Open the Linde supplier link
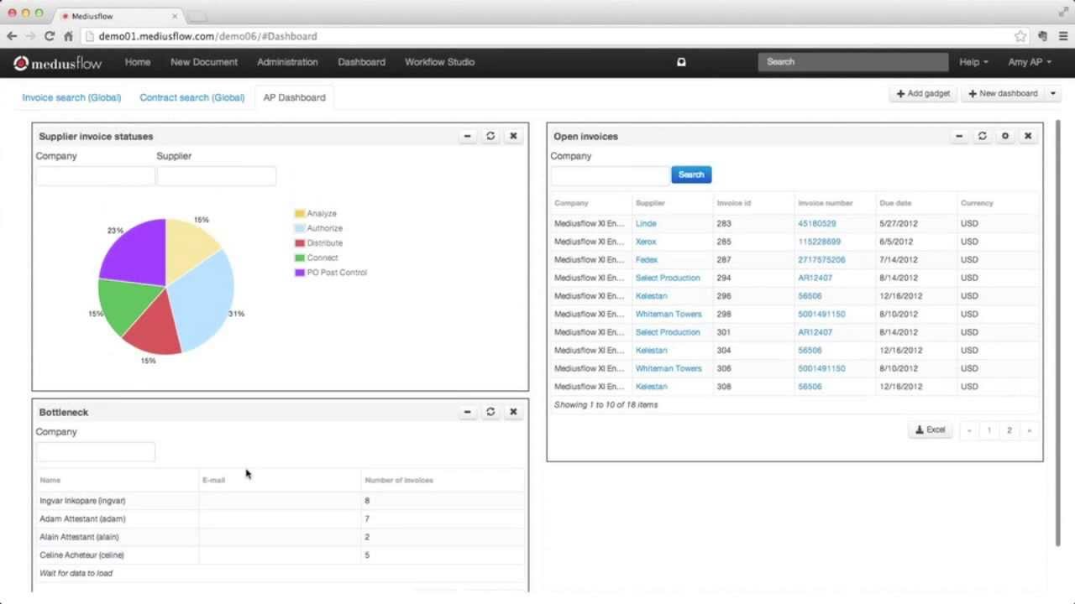The image size is (1075, 604). tap(646, 224)
